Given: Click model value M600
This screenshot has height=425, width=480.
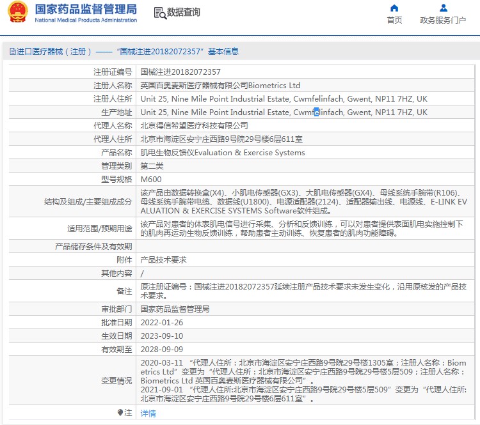Looking at the screenshot, I should click(x=151, y=180).
